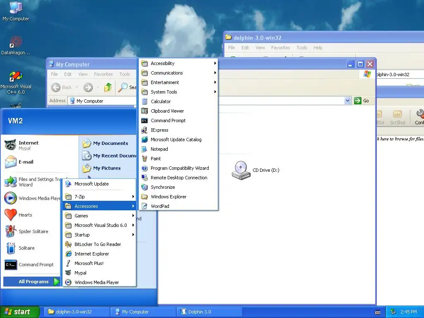Open the Address bar dropdown arrow
The width and height of the screenshot is (424, 318).
(x=347, y=101)
